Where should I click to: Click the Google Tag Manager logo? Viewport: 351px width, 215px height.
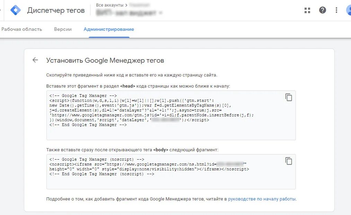[16, 10]
